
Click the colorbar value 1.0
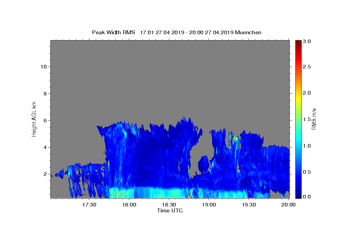coord(307,146)
